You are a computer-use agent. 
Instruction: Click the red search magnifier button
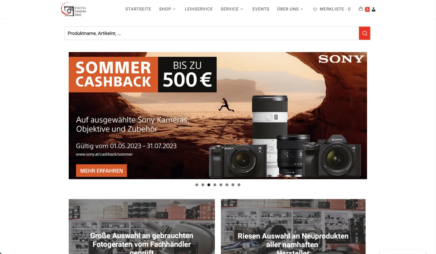pyautogui.click(x=364, y=33)
